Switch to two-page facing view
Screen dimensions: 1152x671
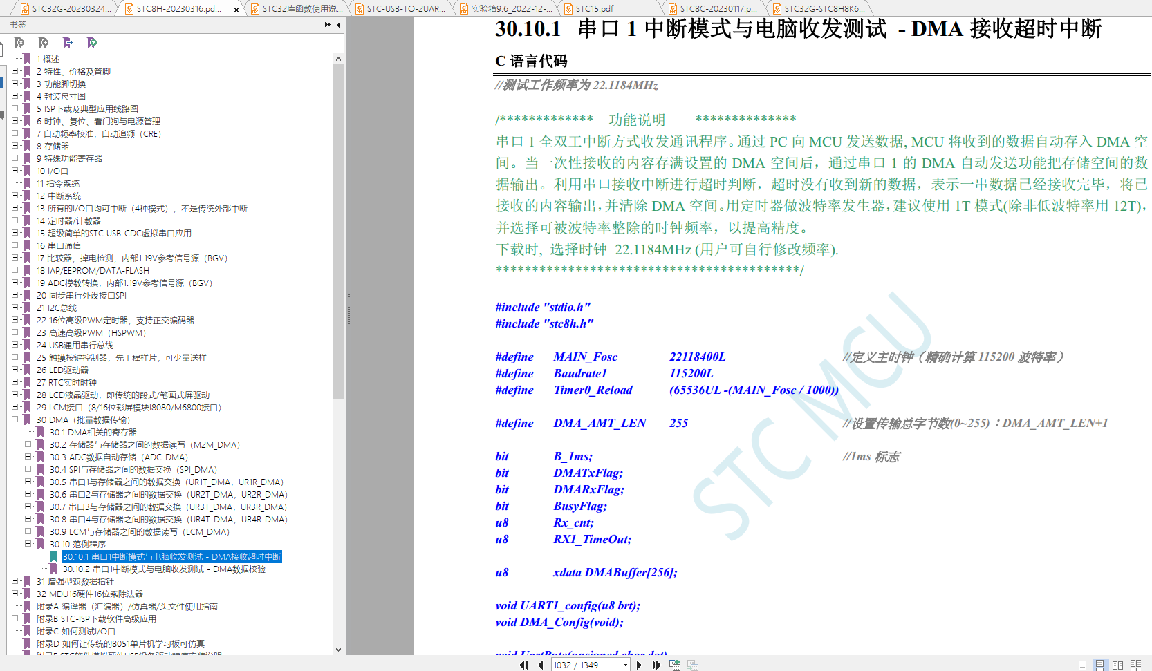pyautogui.click(x=1117, y=665)
